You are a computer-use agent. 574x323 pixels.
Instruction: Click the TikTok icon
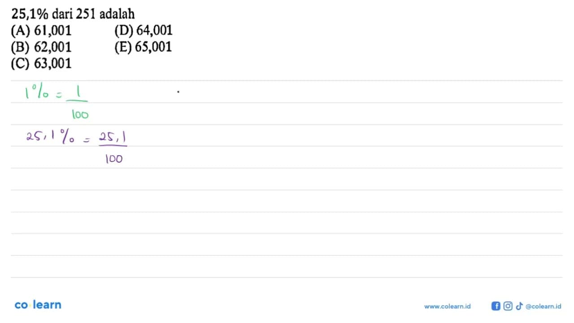[x=519, y=306]
